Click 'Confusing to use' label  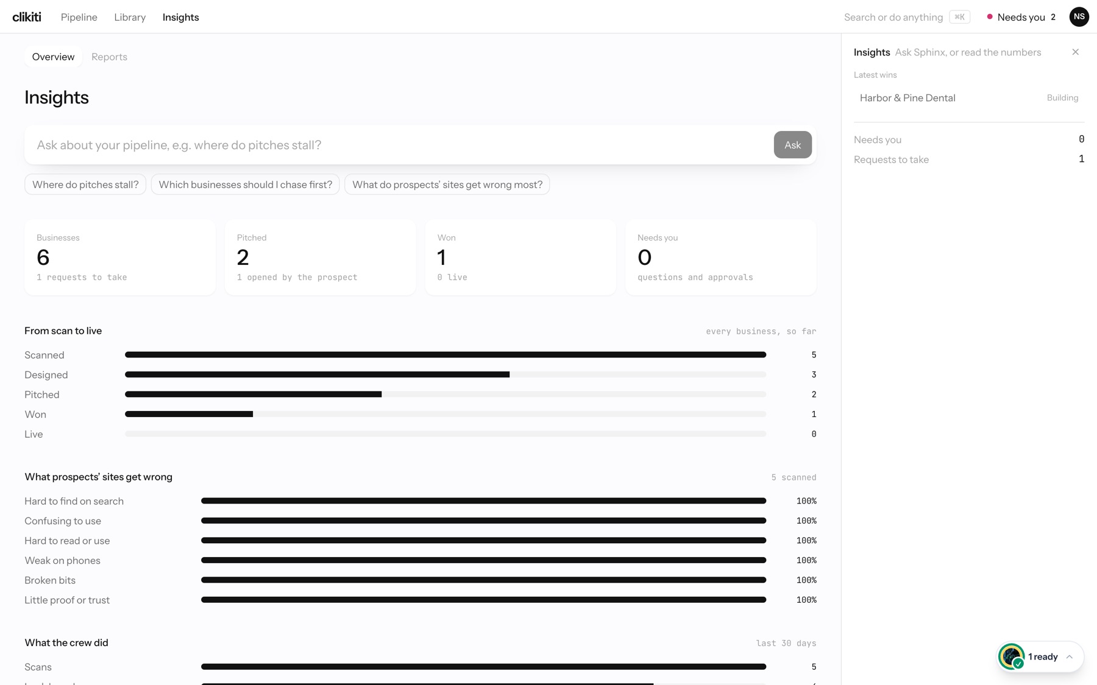click(x=63, y=521)
